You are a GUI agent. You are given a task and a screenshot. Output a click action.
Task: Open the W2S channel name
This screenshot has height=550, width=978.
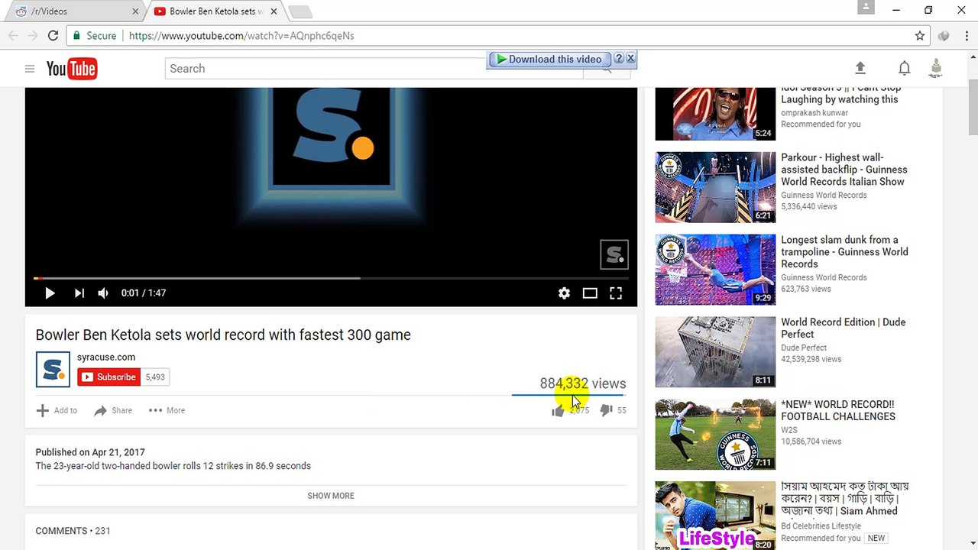789,430
